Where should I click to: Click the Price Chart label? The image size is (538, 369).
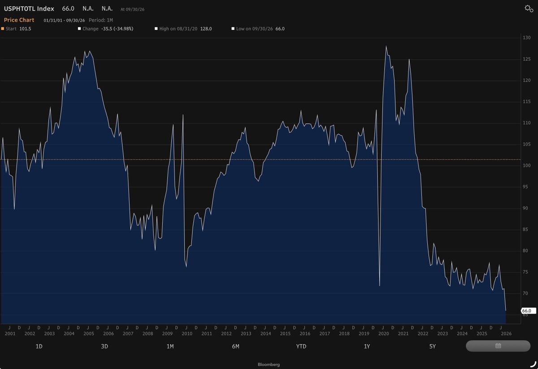[x=19, y=20]
